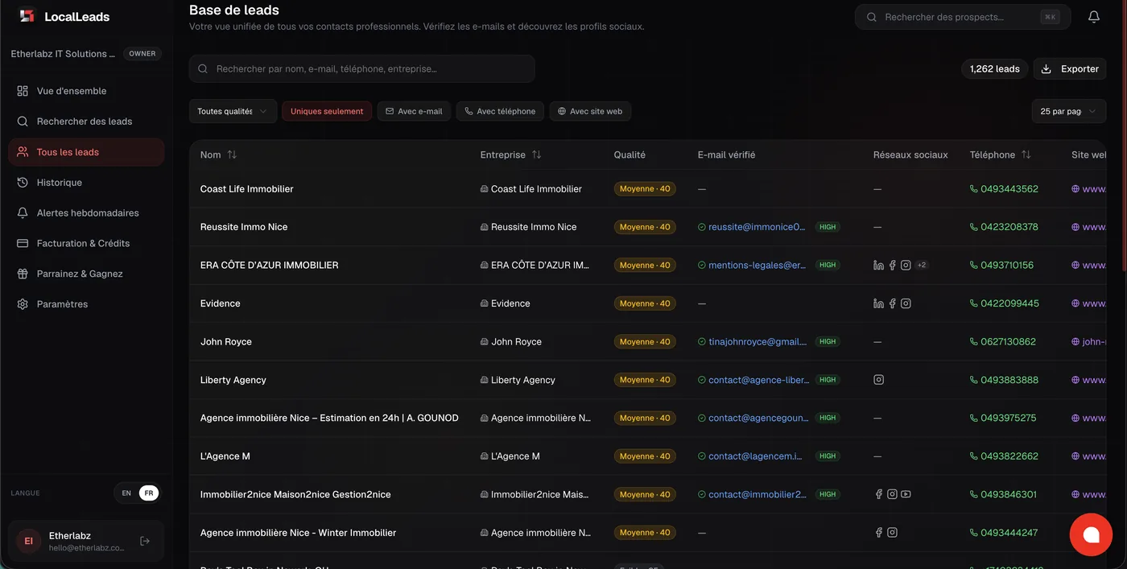This screenshot has width=1127, height=569.
Task: Toggle Uniques seulement filter
Action: point(327,111)
